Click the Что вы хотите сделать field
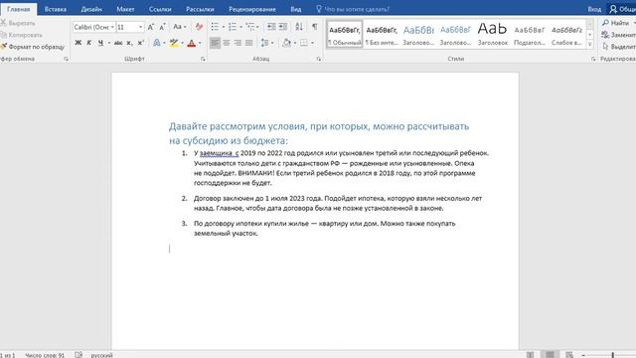636x358 pixels. point(353,9)
